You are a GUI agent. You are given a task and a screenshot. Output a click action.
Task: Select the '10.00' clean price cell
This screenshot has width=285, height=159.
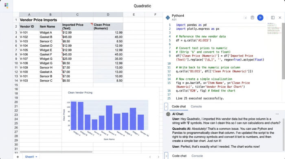click(x=108, y=76)
